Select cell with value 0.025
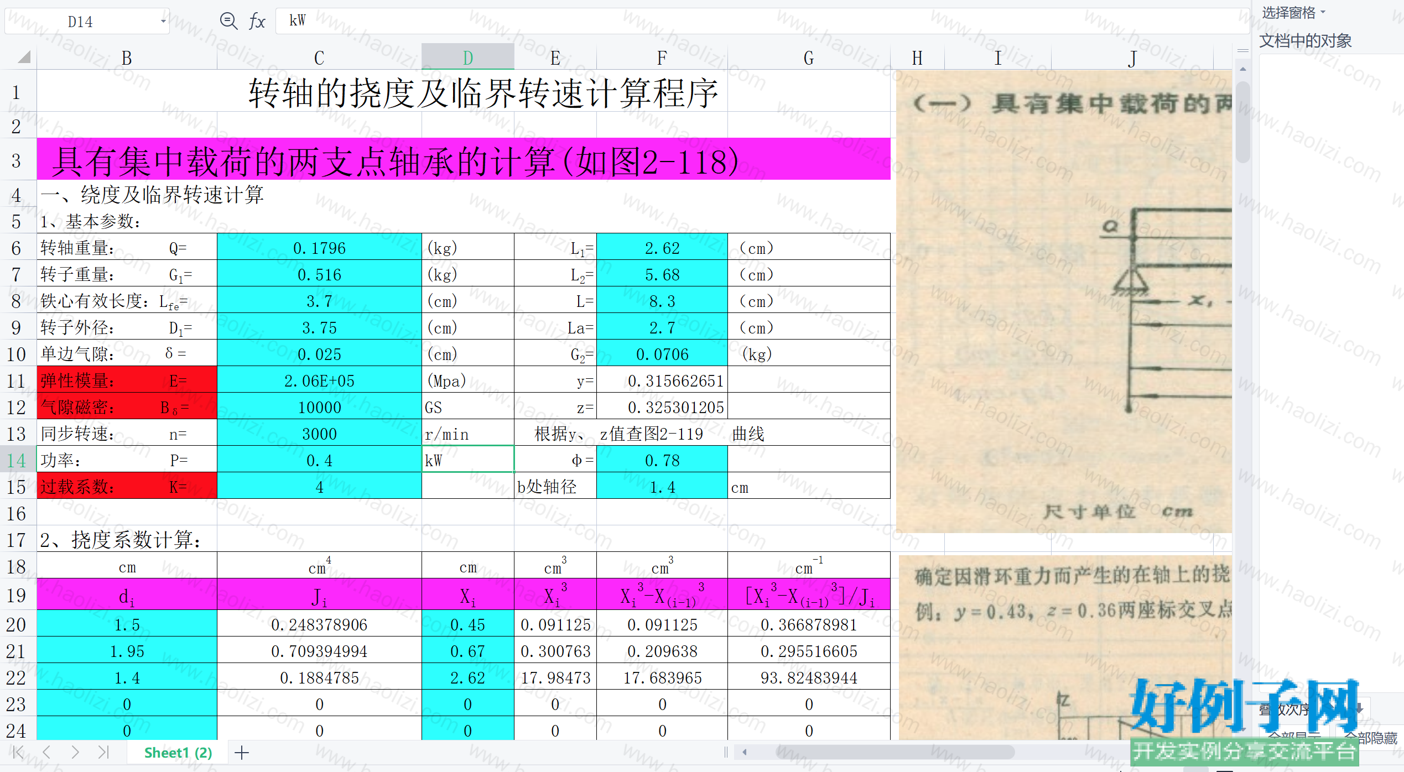The image size is (1404, 772). coord(319,353)
